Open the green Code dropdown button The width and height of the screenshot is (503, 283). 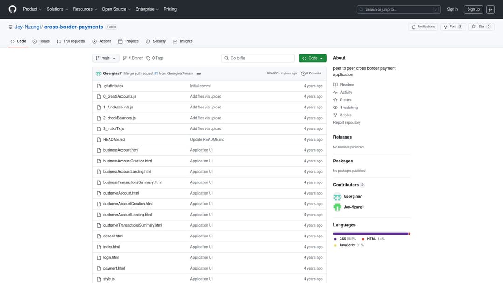[313, 58]
